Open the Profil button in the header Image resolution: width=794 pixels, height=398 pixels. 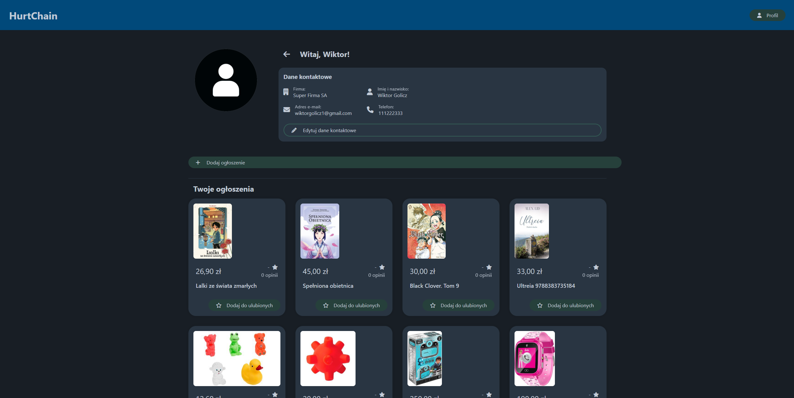tap(767, 15)
